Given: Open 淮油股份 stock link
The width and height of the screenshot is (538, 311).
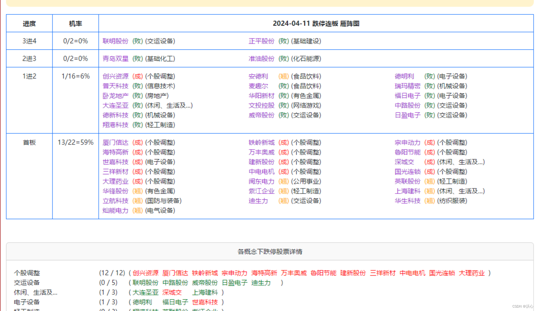Looking at the screenshot, I should click(261, 59).
